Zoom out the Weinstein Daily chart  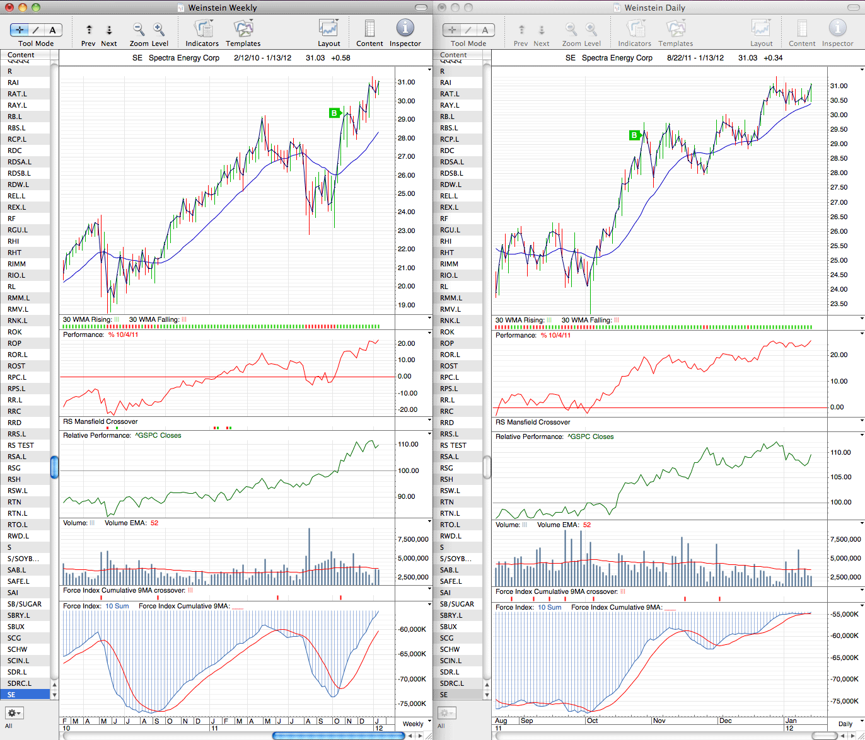(571, 29)
